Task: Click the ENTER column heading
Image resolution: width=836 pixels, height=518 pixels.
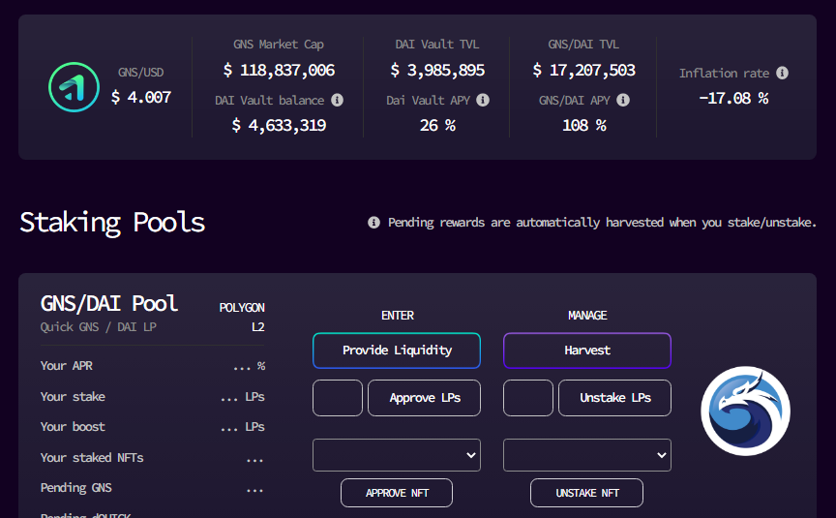Action: [x=398, y=316]
